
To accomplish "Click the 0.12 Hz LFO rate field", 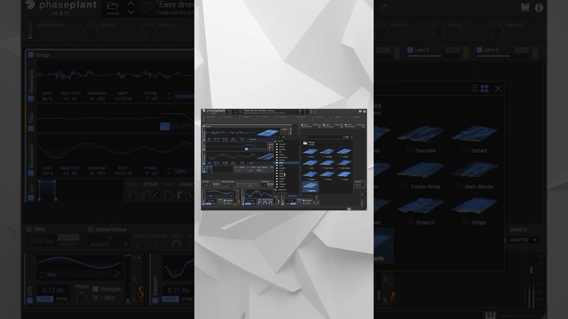I will pyautogui.click(x=211, y=201).
